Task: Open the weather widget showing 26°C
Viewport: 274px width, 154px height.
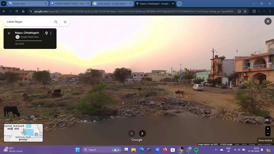Action: click(x=13, y=150)
